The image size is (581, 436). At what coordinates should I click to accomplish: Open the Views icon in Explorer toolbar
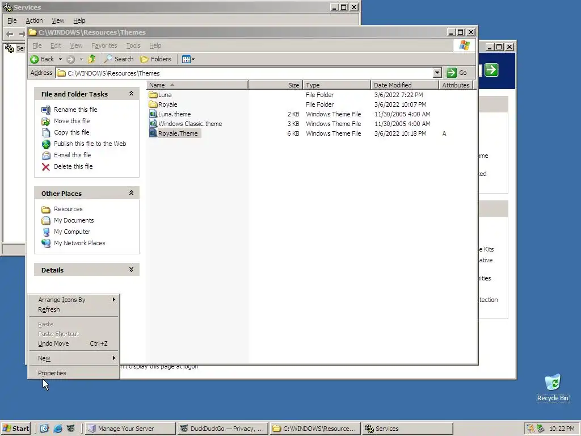(186, 59)
